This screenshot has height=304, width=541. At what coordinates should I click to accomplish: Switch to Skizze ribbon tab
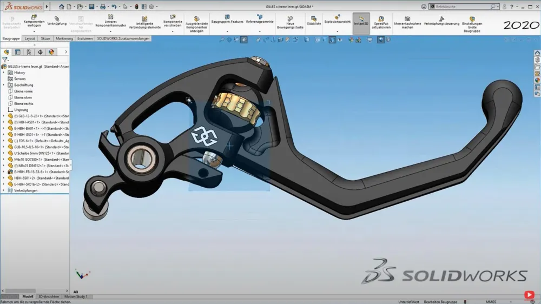pyautogui.click(x=45, y=38)
